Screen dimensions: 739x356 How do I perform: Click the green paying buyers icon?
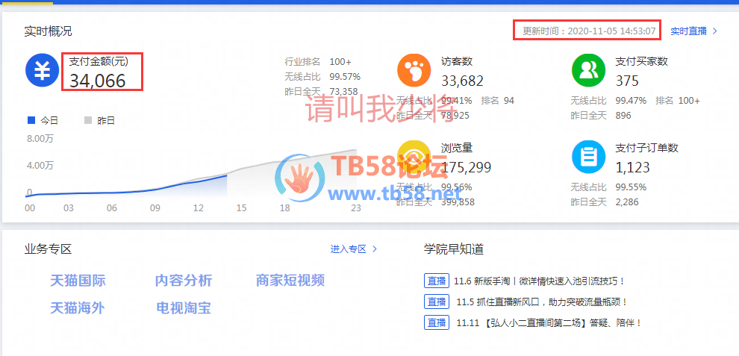tap(587, 70)
